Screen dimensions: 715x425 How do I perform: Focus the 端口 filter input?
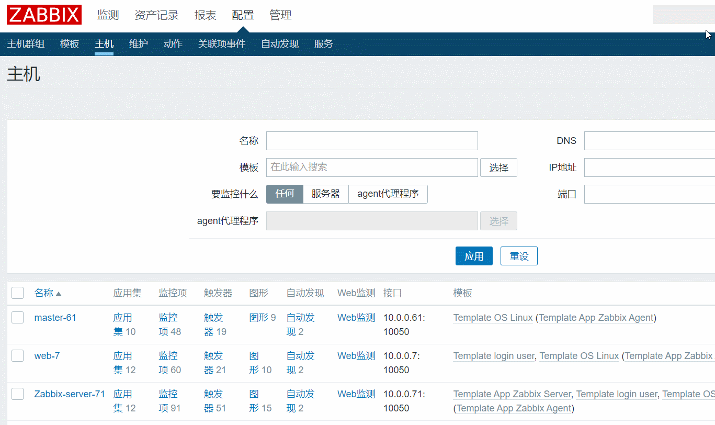[x=650, y=194]
